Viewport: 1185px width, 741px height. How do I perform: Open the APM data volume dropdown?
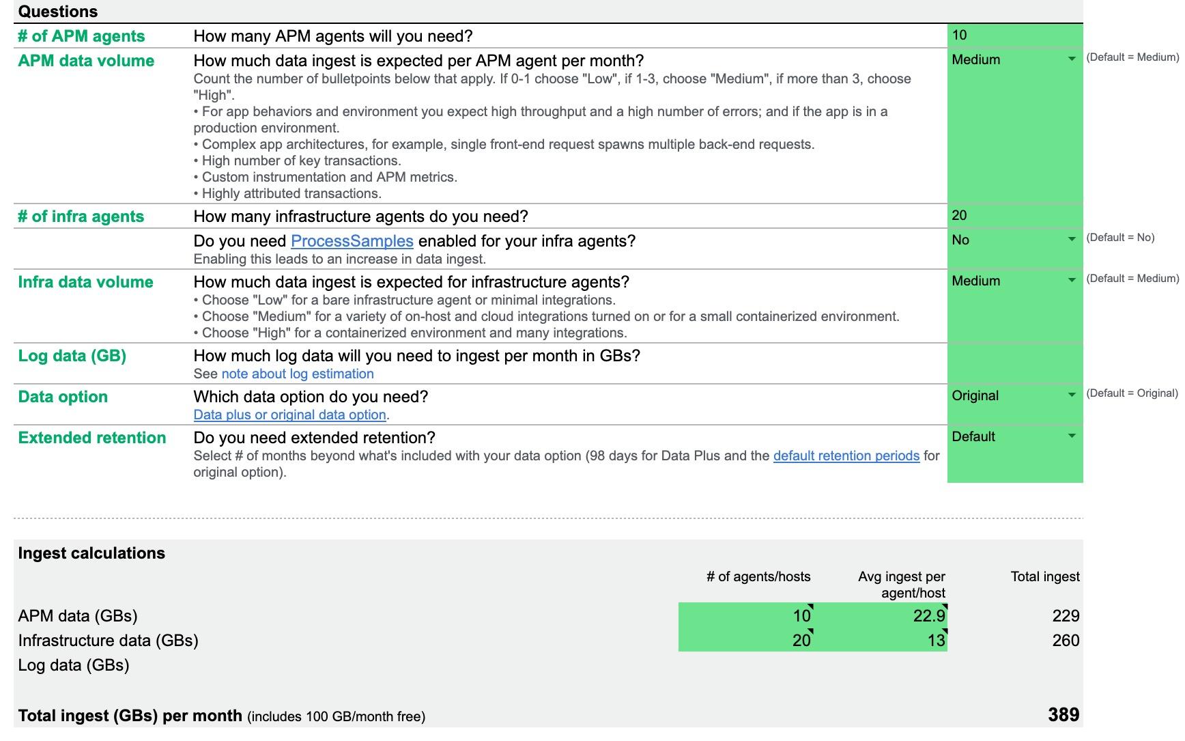pos(1071,60)
